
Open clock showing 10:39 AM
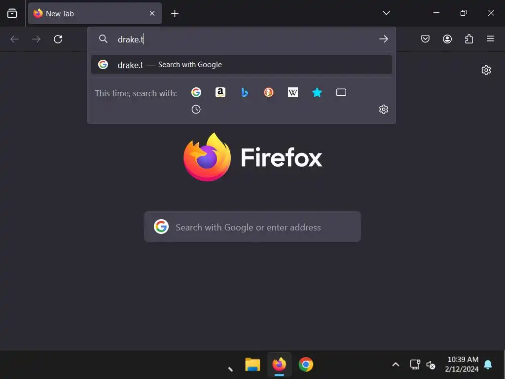[463, 364]
